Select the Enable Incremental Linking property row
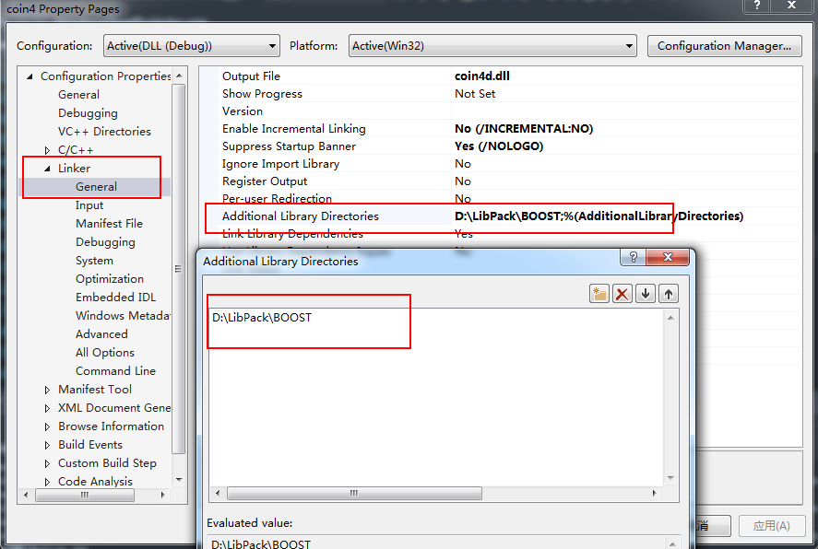Image resolution: width=818 pixels, height=549 pixels. point(294,129)
